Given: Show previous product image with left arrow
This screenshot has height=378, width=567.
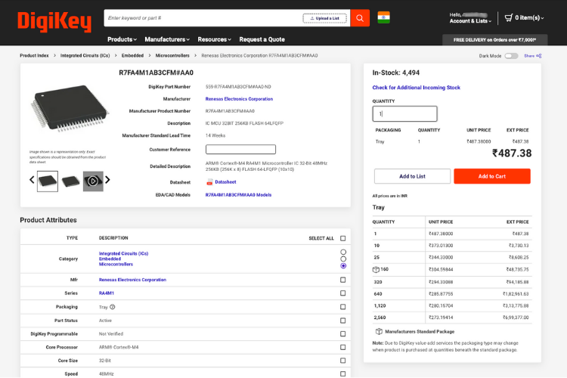Looking at the screenshot, I should (32, 180).
